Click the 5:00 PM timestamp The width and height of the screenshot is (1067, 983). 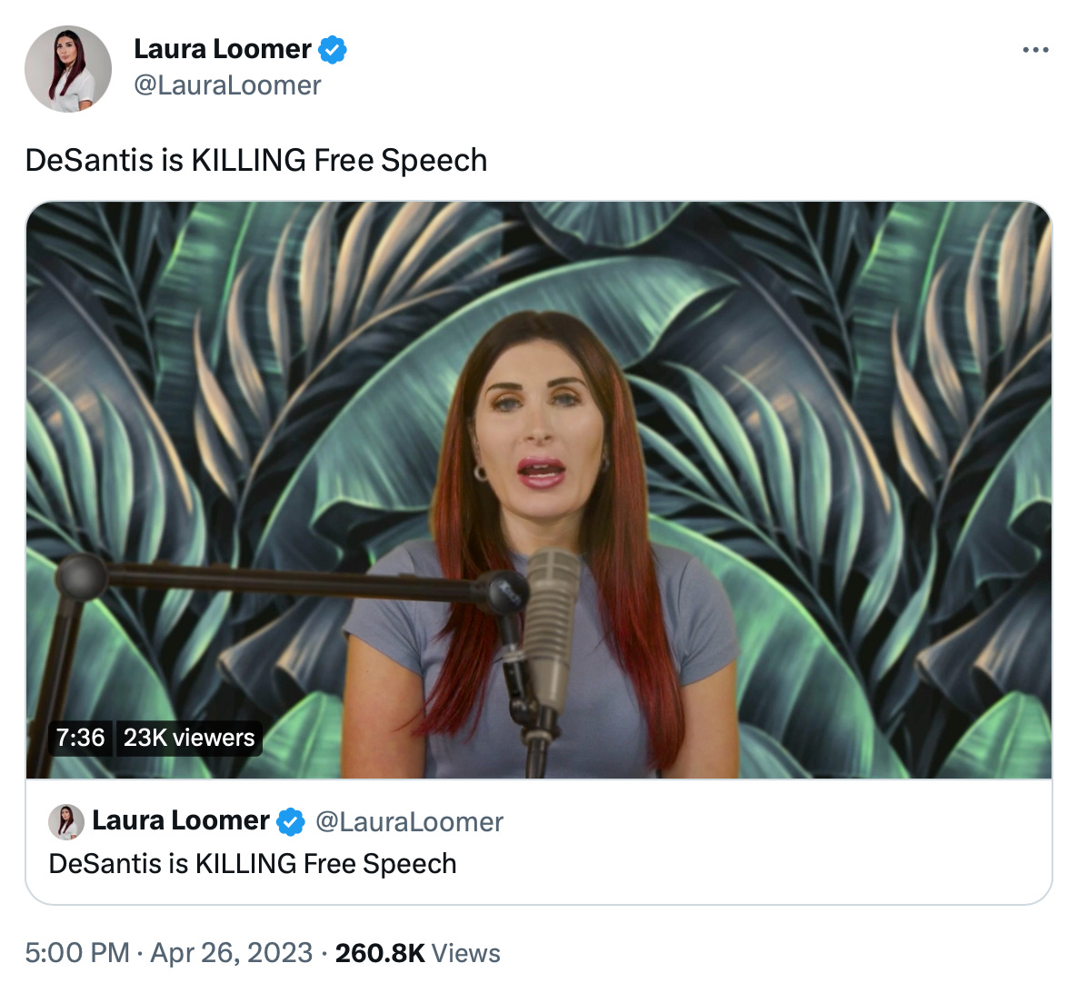(x=77, y=953)
